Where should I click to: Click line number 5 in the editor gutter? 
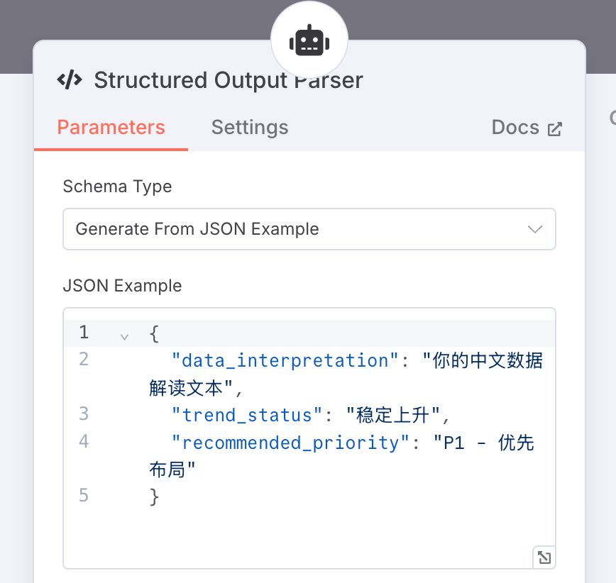[84, 496]
